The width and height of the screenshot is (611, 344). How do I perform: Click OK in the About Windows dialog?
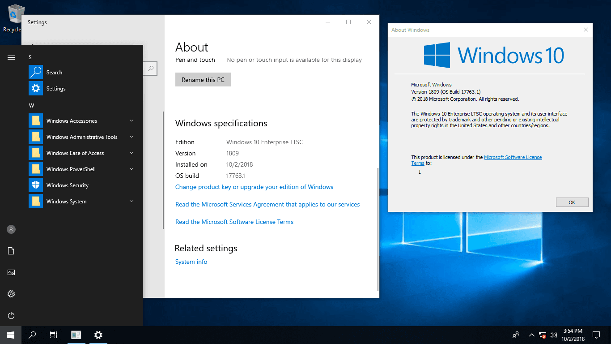(572, 202)
